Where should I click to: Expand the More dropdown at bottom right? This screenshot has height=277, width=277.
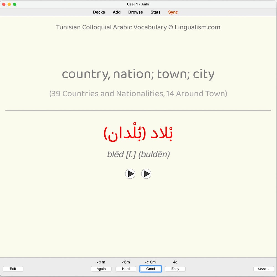click(263, 269)
